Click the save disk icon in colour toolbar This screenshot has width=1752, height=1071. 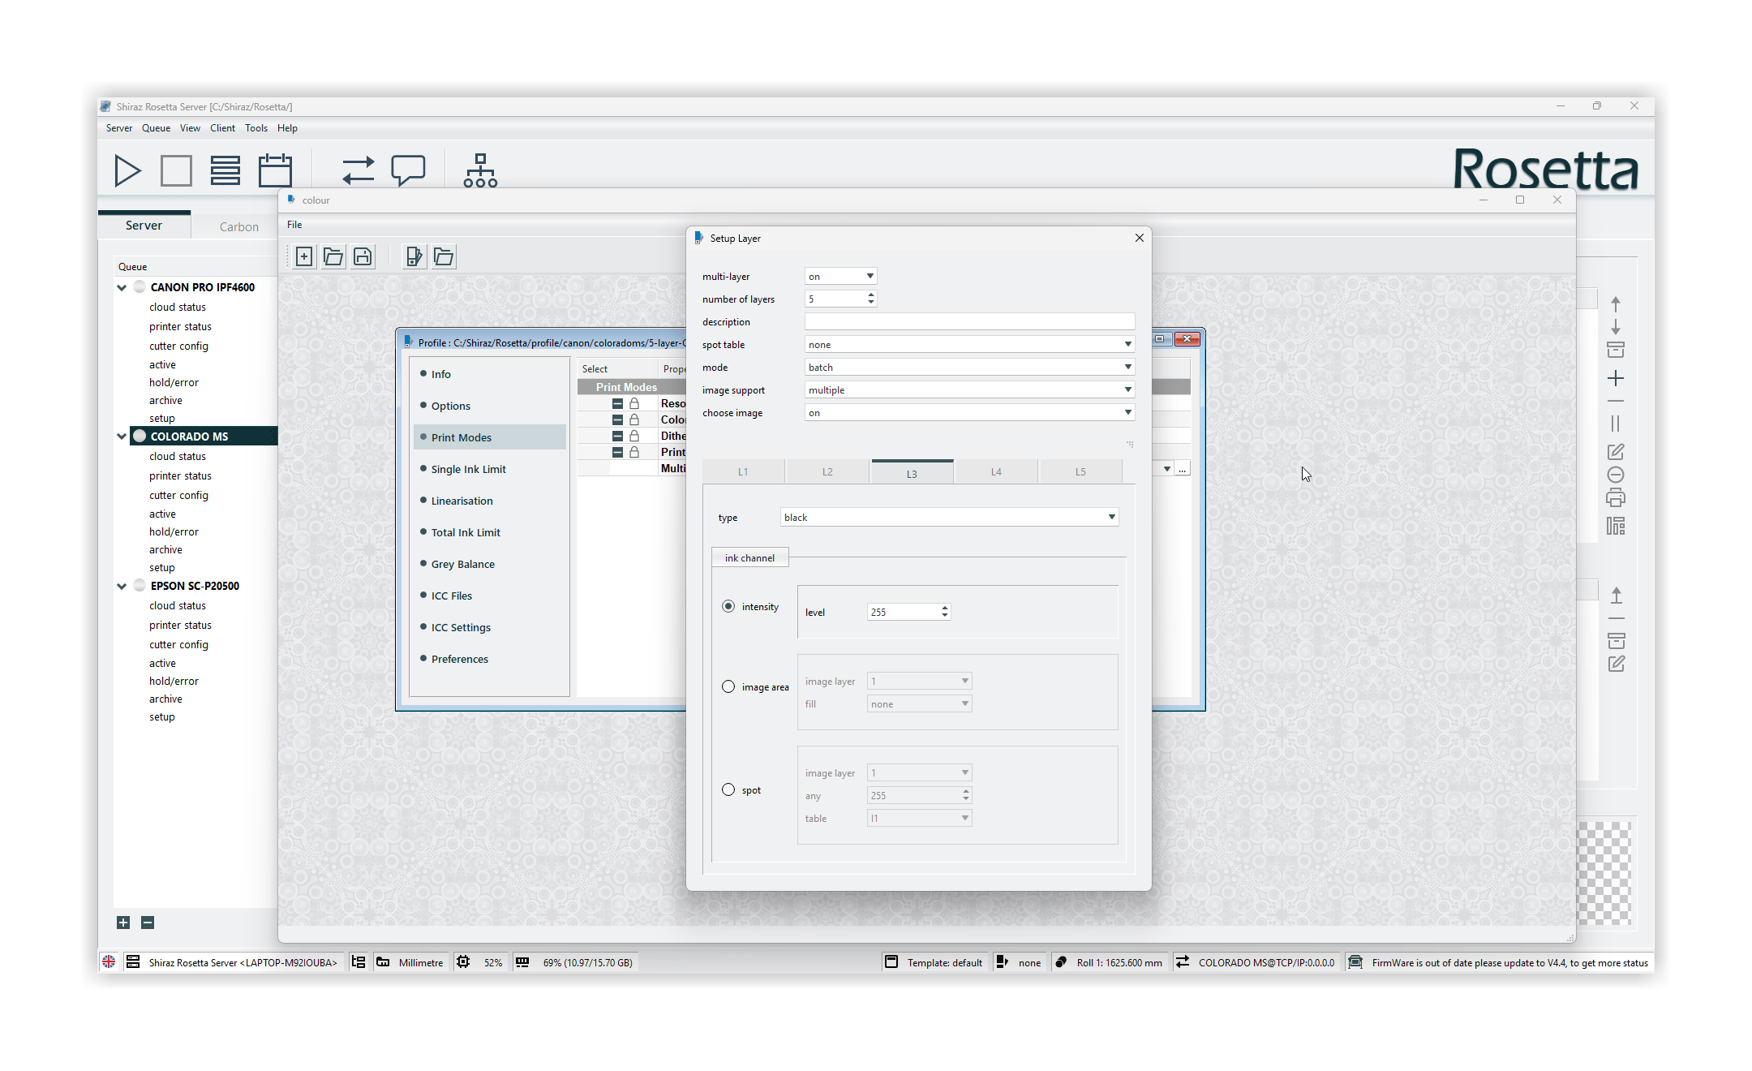[x=363, y=257]
